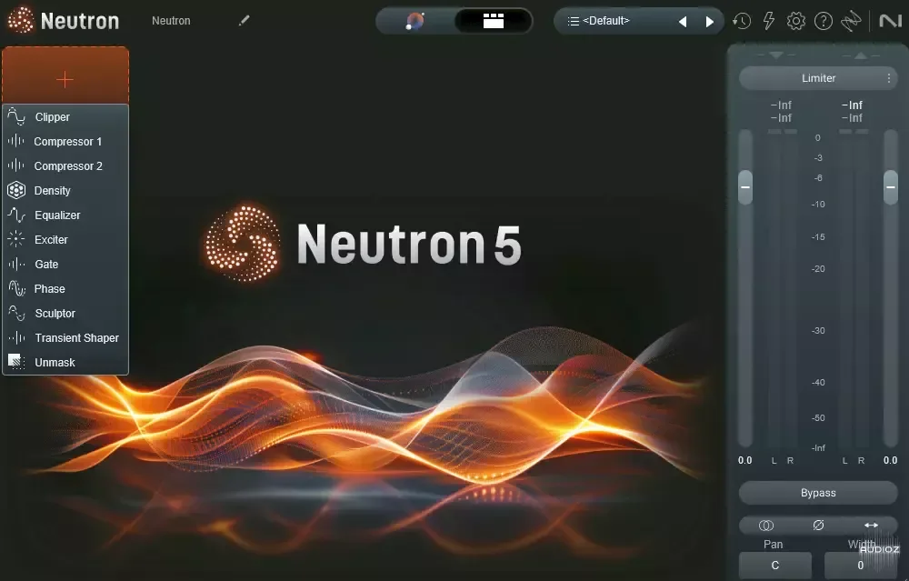The width and height of the screenshot is (909, 581).
Task: Click the Width value field 0
Action: coord(860,566)
